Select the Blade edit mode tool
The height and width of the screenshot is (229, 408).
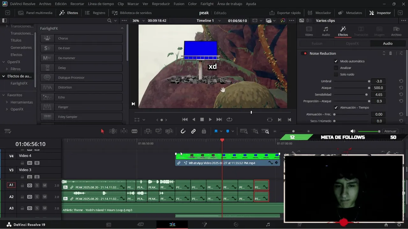(135, 131)
